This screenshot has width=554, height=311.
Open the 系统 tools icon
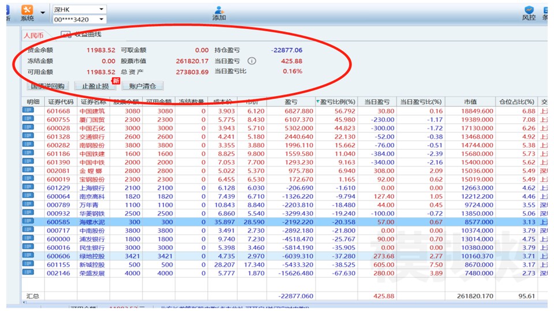(x=27, y=13)
